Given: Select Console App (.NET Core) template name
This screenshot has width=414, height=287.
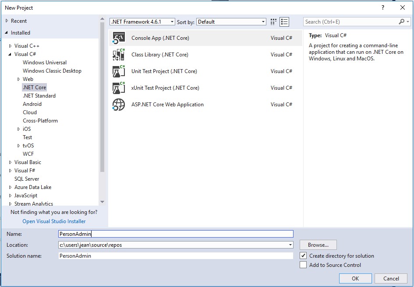Looking at the screenshot, I should click(160, 38).
